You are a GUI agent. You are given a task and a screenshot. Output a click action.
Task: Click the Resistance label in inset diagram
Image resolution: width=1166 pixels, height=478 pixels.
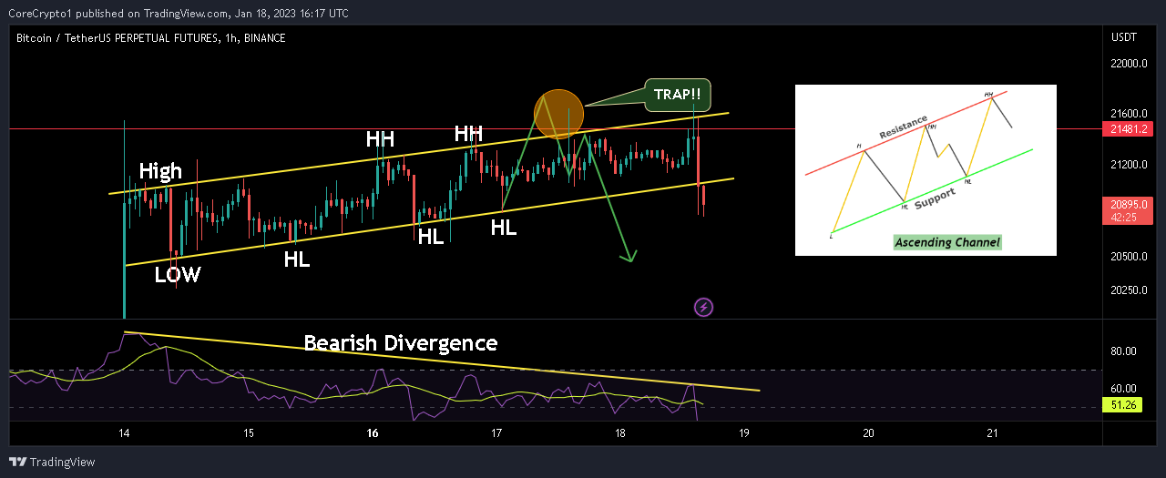tap(904, 127)
